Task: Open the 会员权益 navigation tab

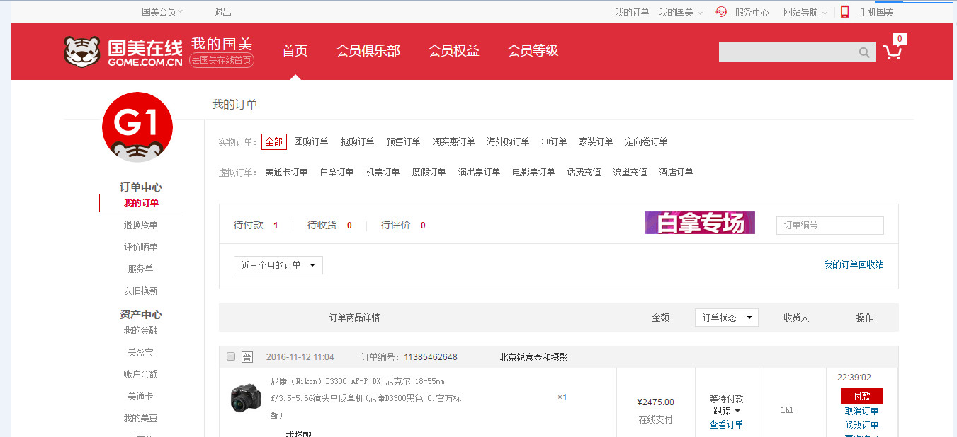Action: 454,51
